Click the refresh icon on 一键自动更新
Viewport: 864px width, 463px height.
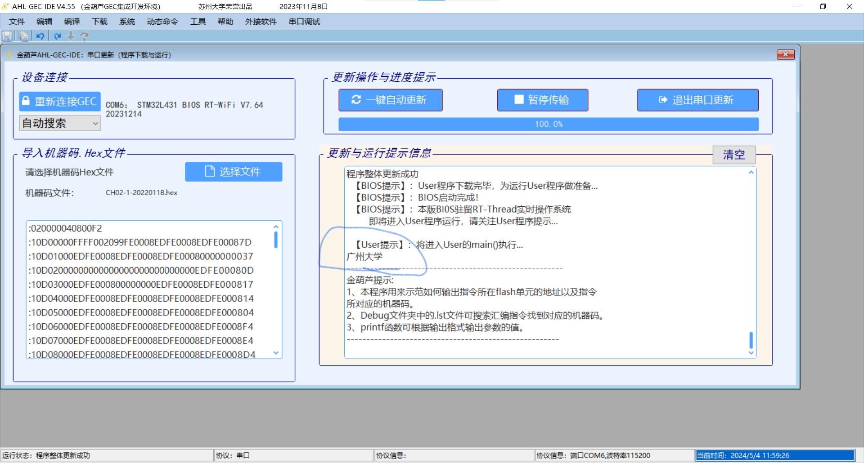point(355,100)
